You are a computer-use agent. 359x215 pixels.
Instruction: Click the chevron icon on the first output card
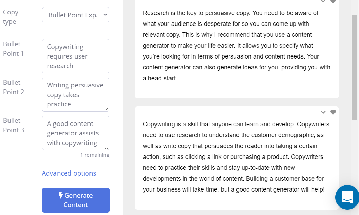coord(323,1)
